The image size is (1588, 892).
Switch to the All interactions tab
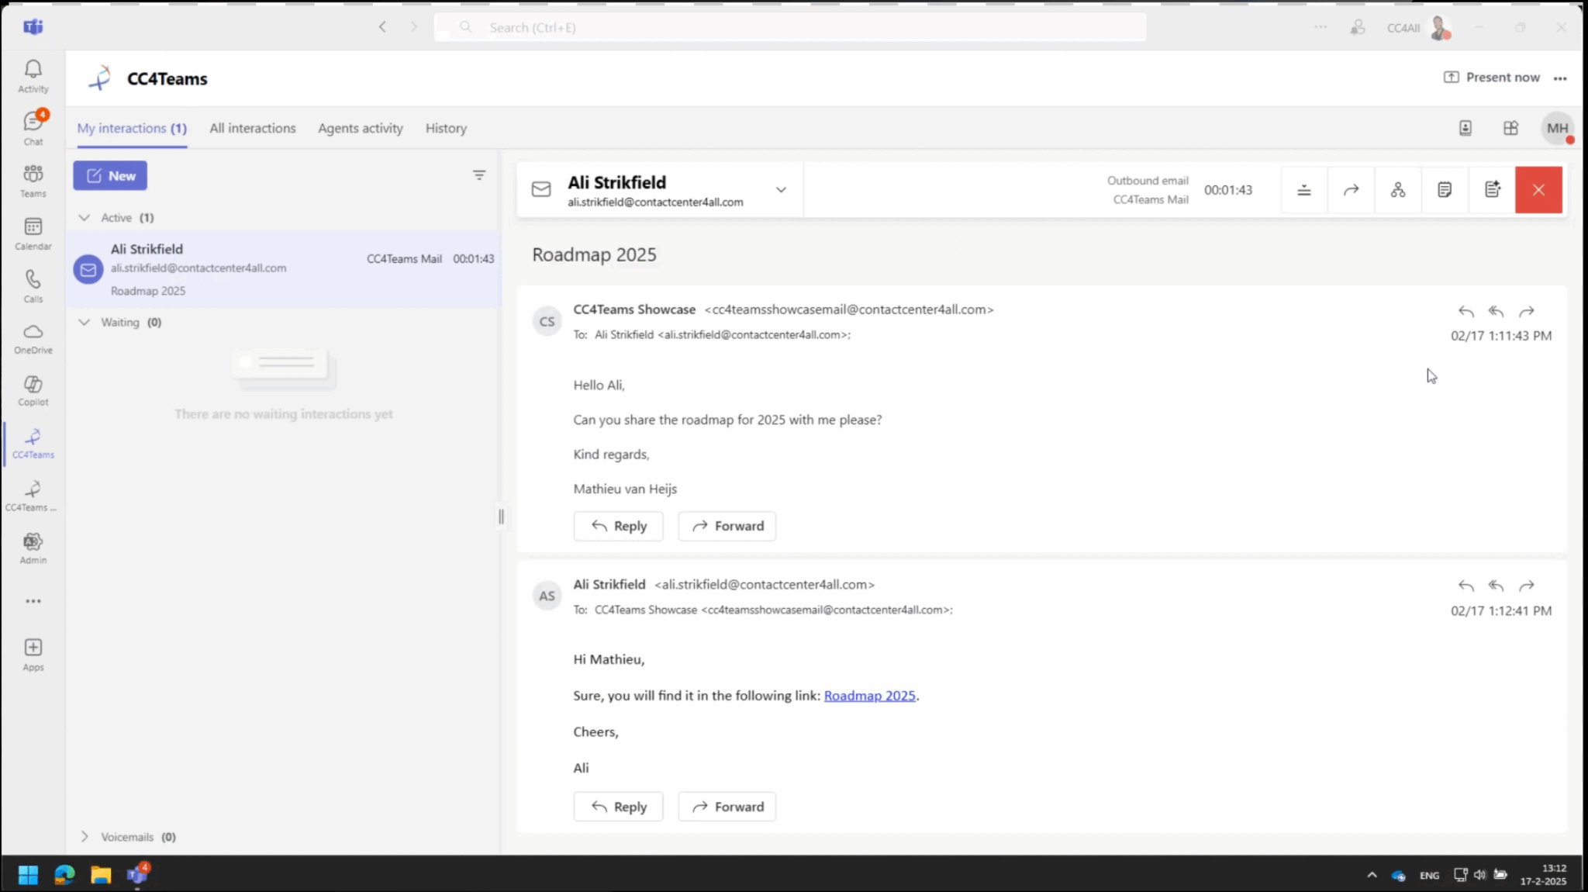tap(252, 128)
